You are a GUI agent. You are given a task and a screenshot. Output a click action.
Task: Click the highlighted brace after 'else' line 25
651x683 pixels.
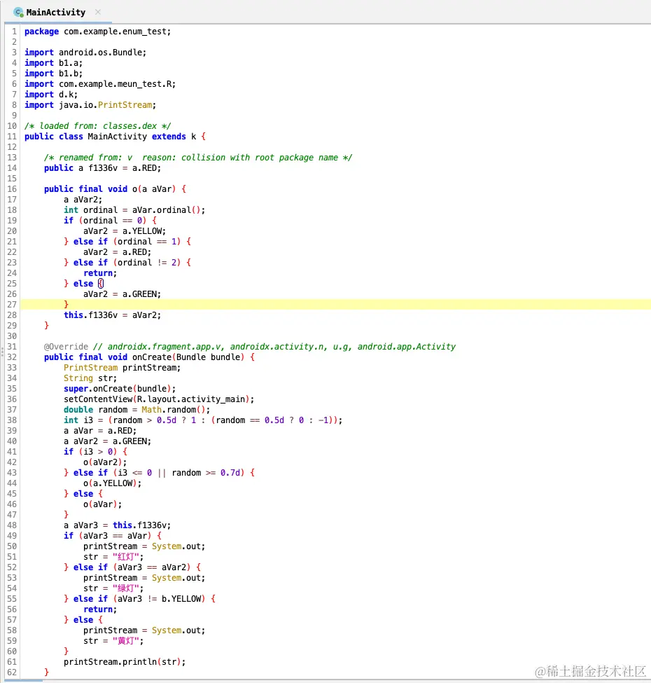tap(101, 284)
